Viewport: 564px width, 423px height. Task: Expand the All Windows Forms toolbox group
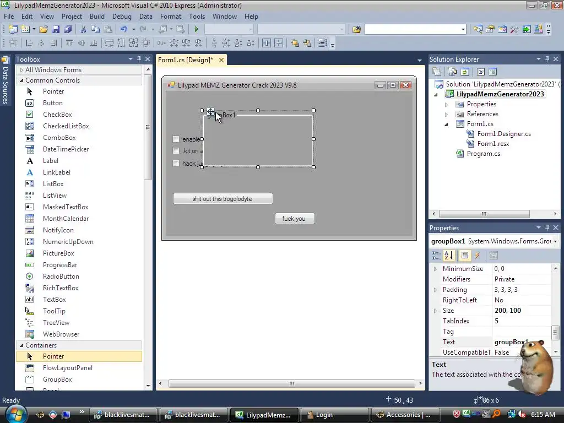click(x=21, y=70)
